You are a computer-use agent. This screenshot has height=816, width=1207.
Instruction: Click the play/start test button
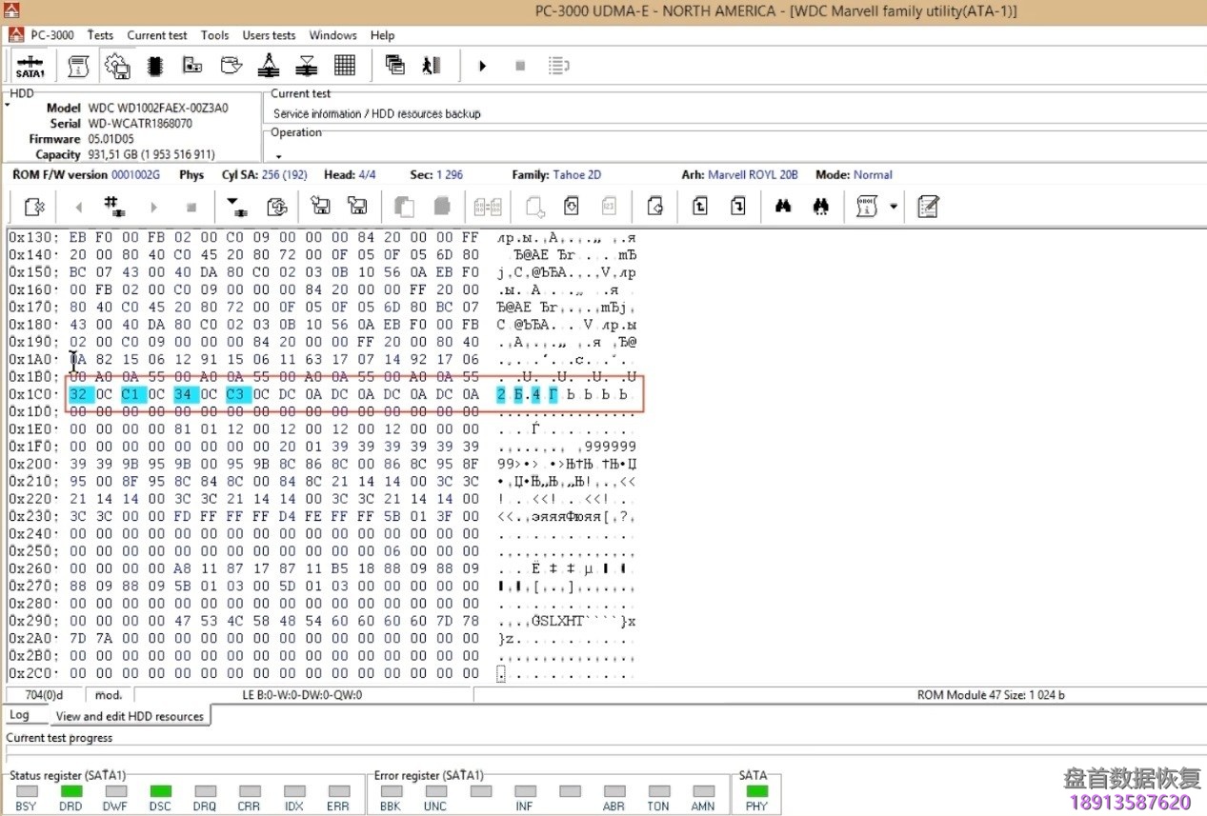click(482, 66)
